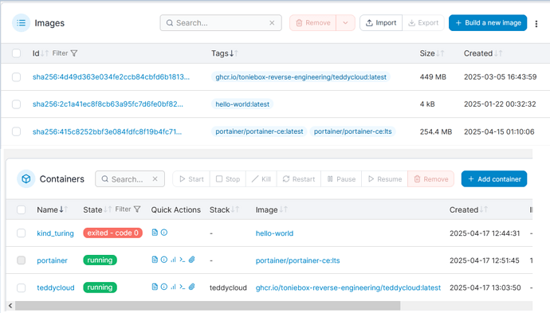Check the hello-world image row checkbox
Image resolution: width=550 pixels, height=313 pixels.
pos(16,104)
